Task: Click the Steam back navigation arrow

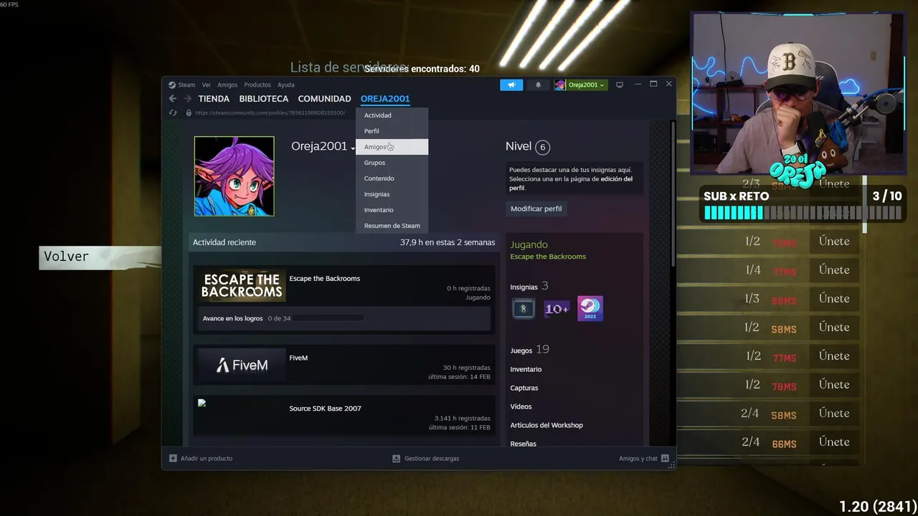Action: click(x=172, y=99)
